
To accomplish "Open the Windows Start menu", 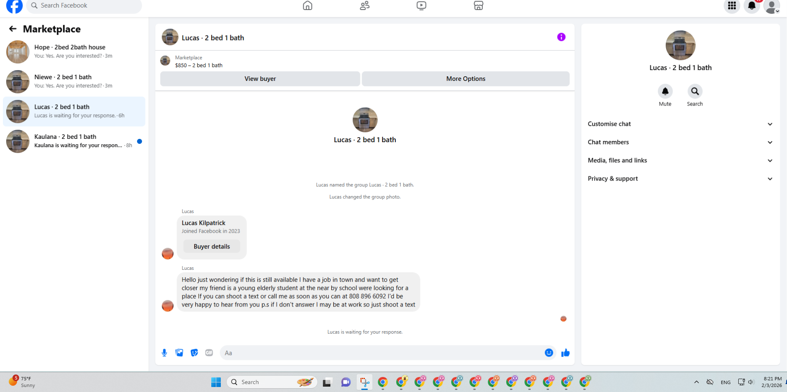I will point(216,382).
